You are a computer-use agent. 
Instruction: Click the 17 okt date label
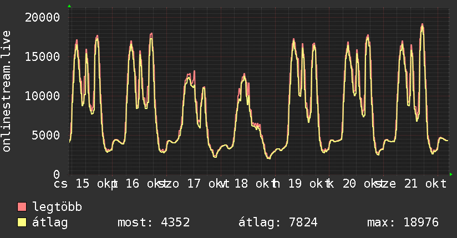click(208, 184)
